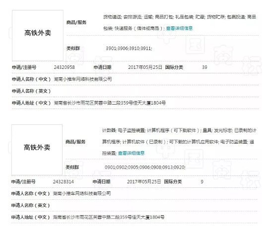
Task: Click 申请/注册号 label beside 24328314
Action: click(x=23, y=182)
